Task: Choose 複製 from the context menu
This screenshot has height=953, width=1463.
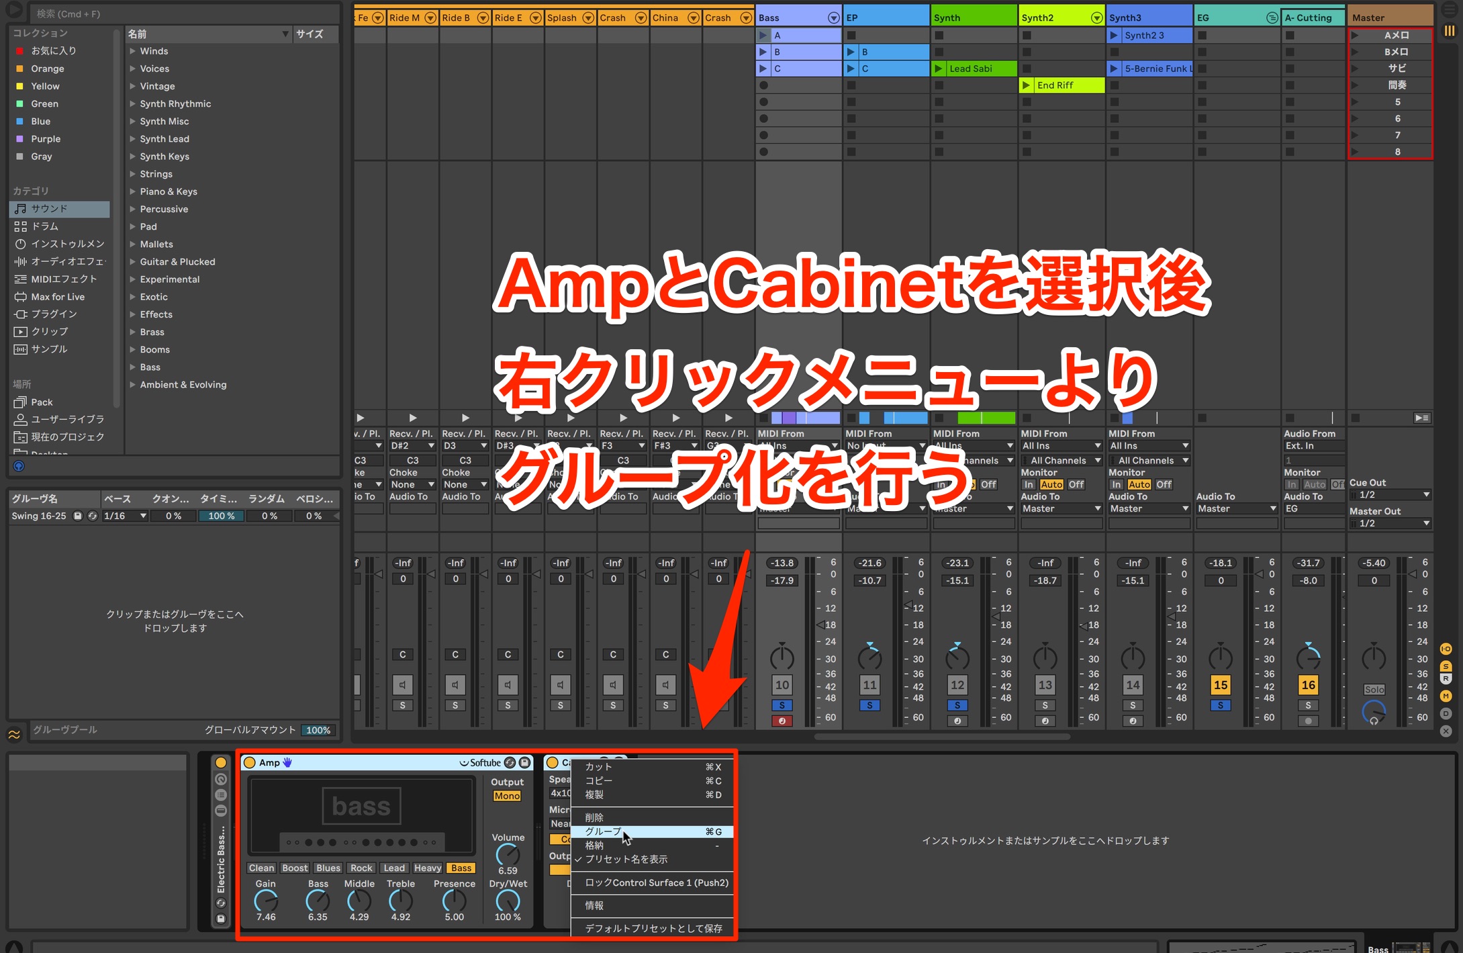Action: pos(652,795)
